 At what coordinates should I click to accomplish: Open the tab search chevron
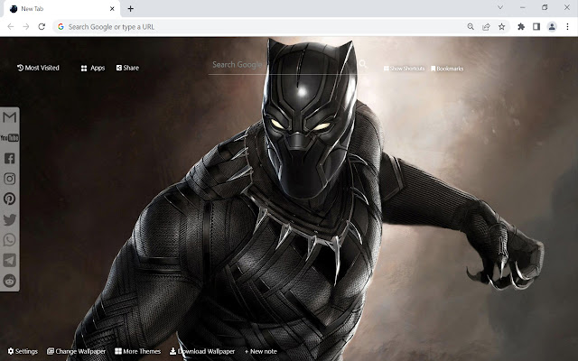(x=500, y=7)
